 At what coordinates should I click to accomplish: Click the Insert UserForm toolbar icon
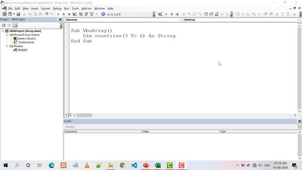(10, 14)
